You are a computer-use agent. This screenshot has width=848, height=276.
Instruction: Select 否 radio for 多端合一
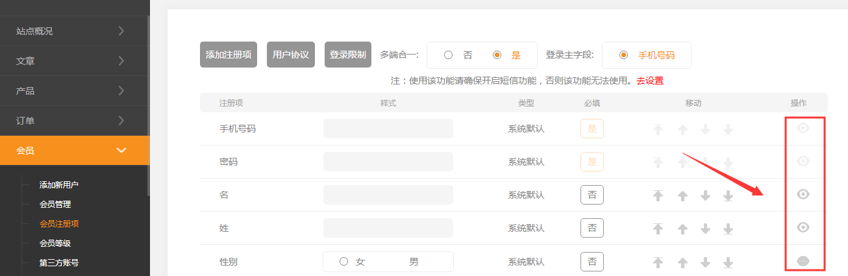pos(448,55)
